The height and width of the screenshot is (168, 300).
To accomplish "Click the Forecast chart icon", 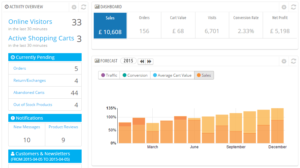I will [97, 61].
